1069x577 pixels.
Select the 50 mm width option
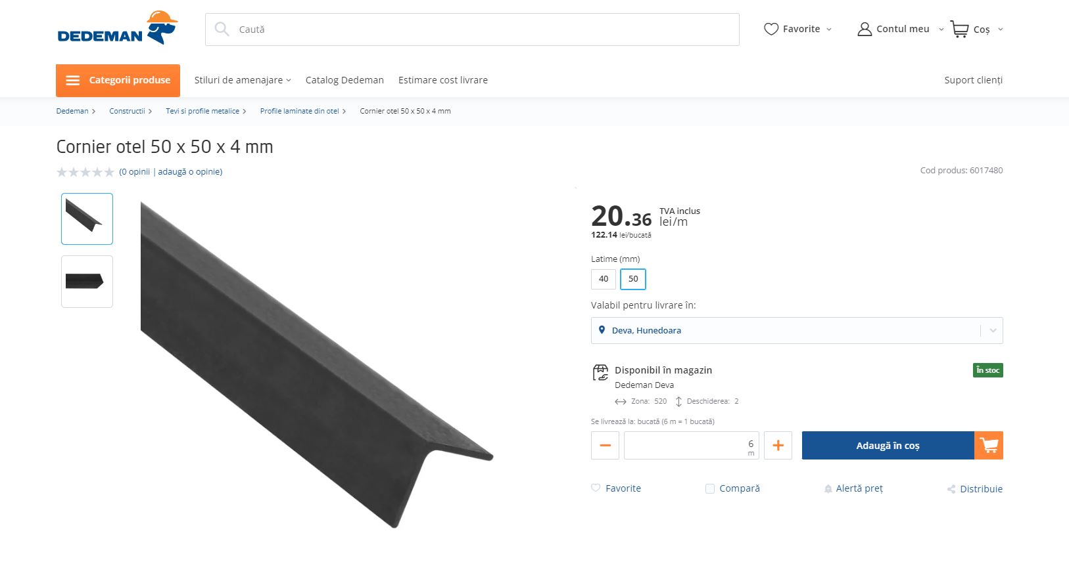633,279
